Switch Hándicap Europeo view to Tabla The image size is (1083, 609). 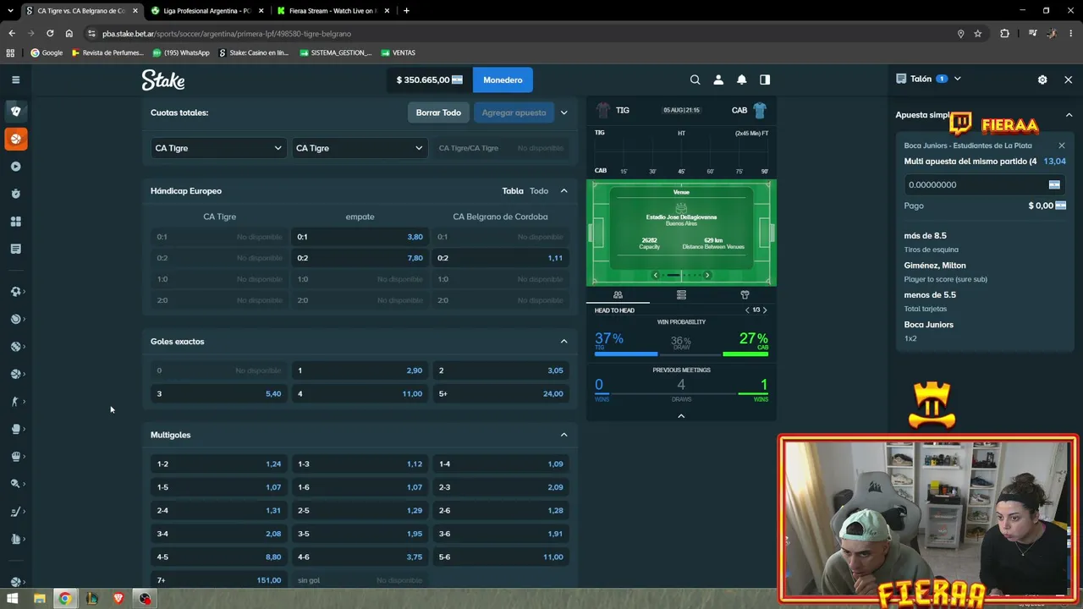(513, 191)
